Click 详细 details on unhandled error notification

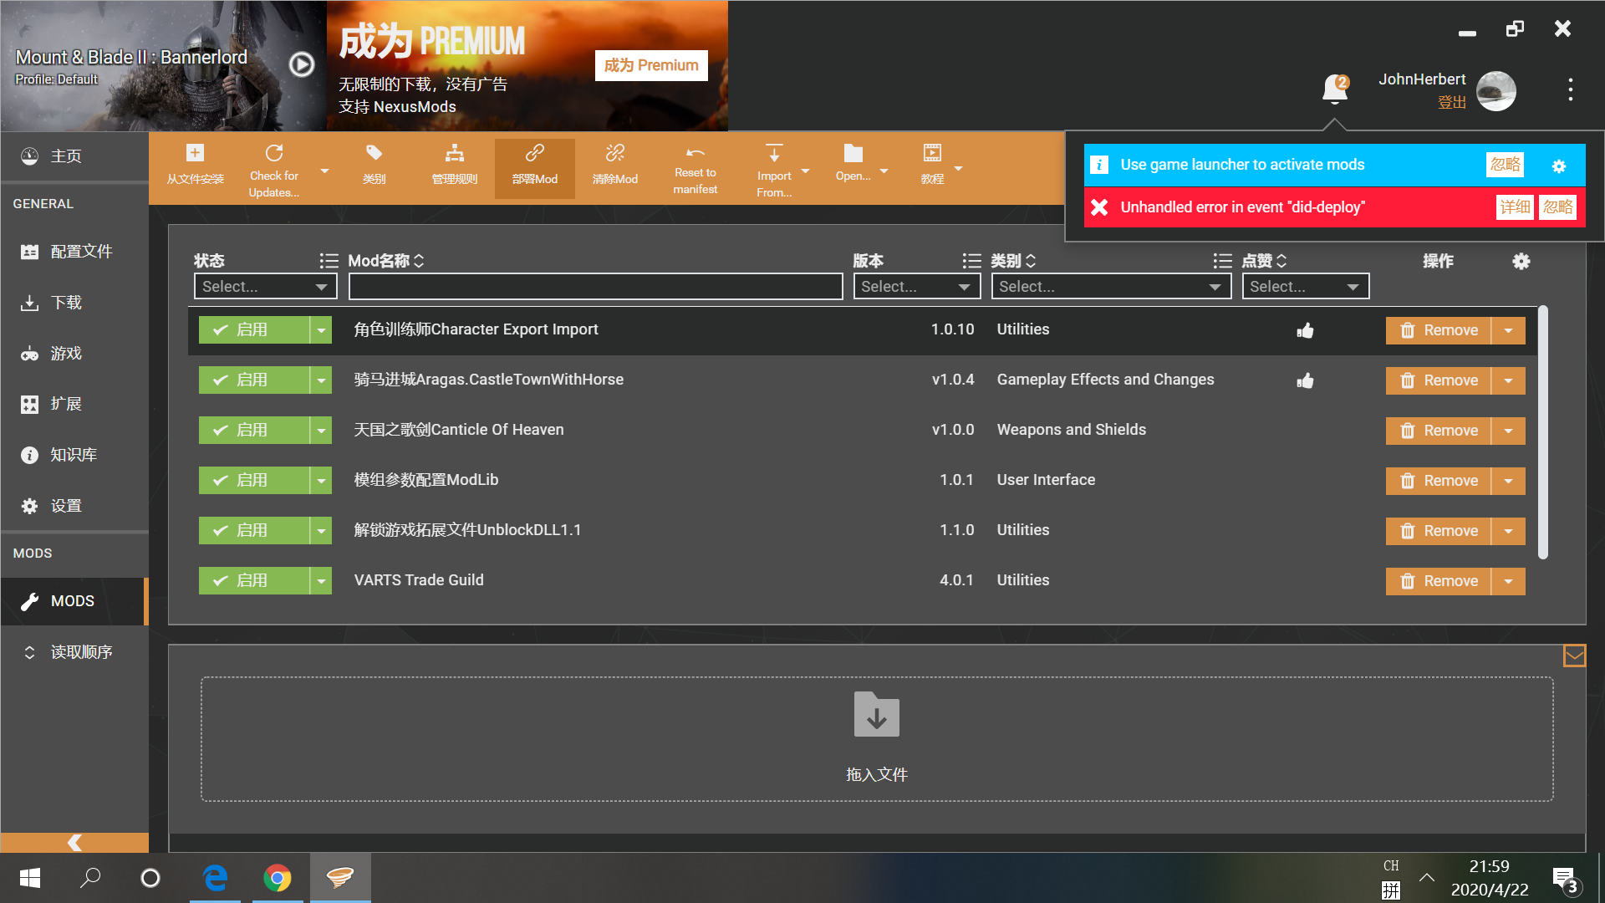1515,207
